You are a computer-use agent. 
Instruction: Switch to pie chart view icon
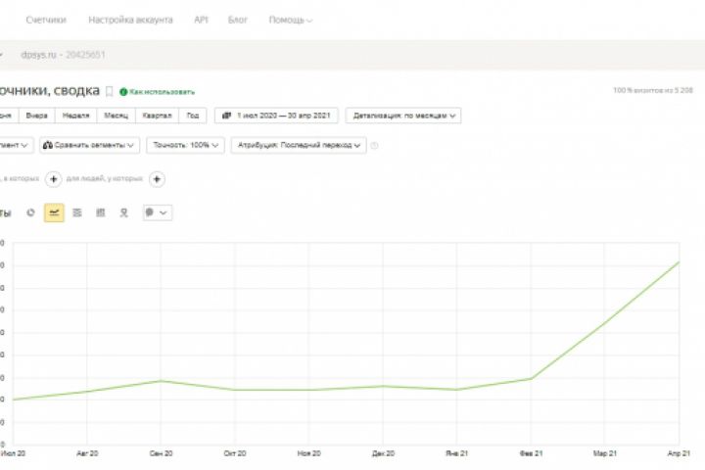[x=31, y=211]
